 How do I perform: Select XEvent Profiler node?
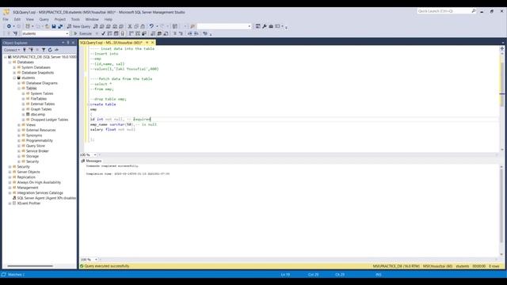pyautogui.click(x=29, y=203)
